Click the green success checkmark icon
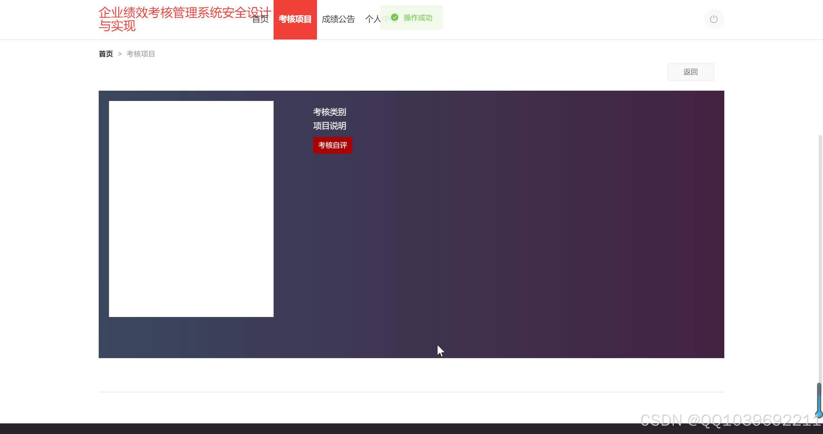This screenshot has height=434, width=823. point(395,18)
